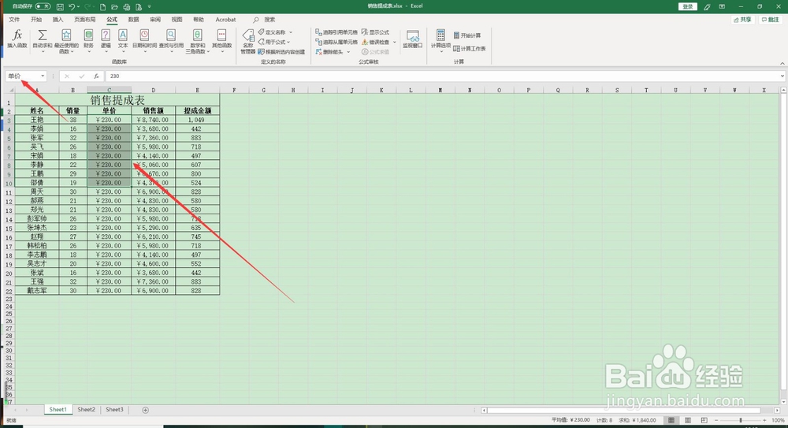
Task: Click the 100% zoom level
Action: pyautogui.click(x=778, y=420)
